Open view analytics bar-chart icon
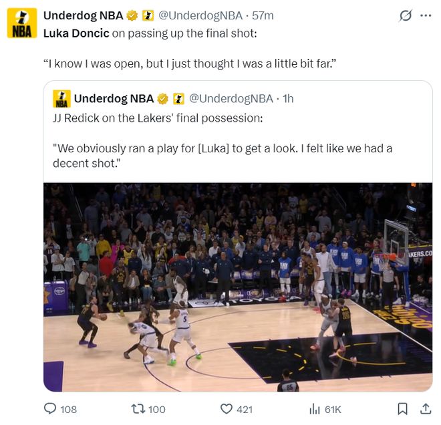This screenshot has height=425, width=441. 315,409
